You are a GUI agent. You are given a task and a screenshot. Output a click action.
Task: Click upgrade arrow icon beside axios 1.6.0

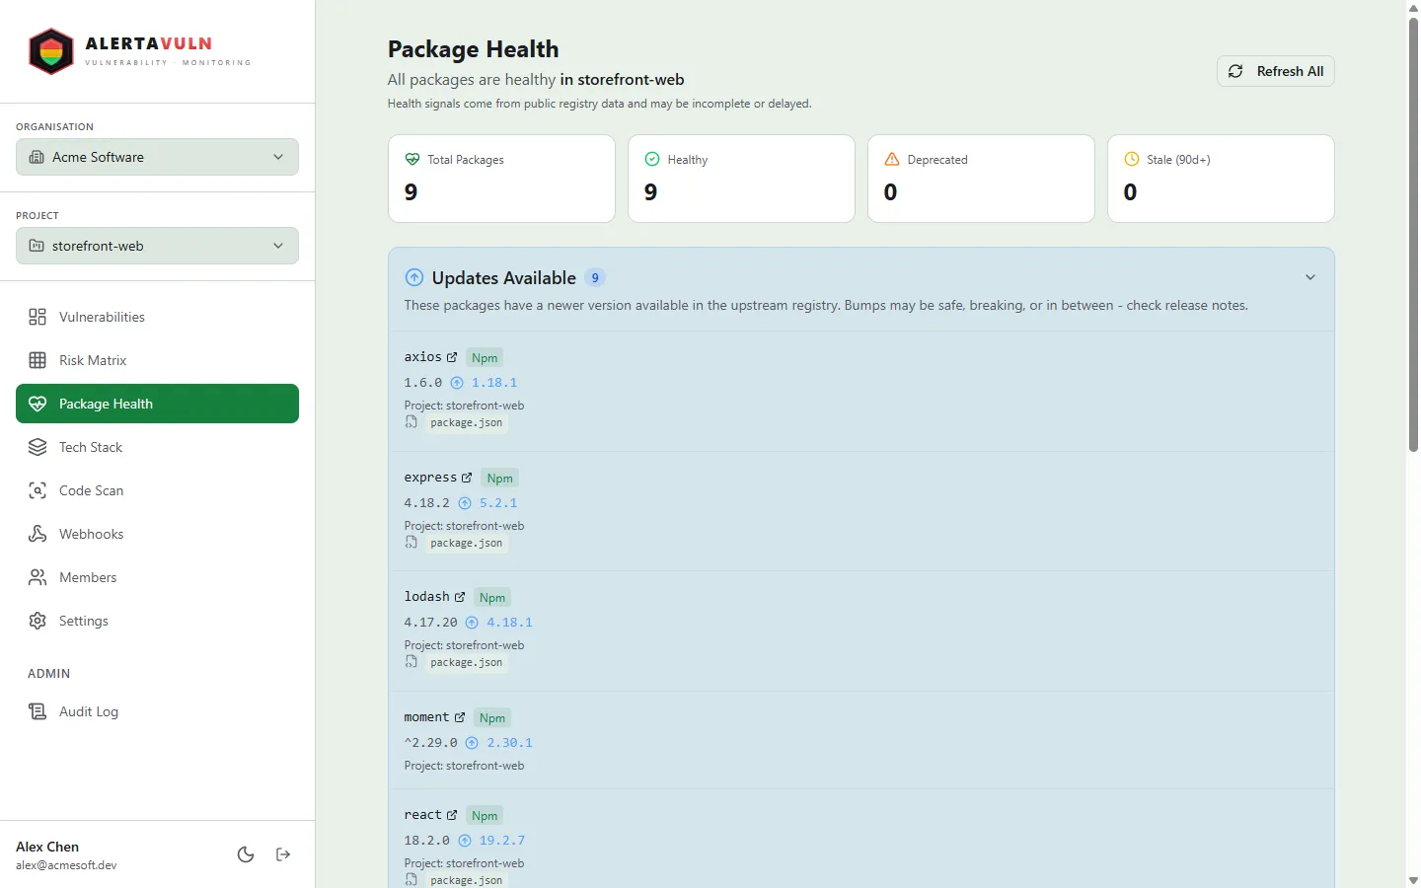pos(457,383)
